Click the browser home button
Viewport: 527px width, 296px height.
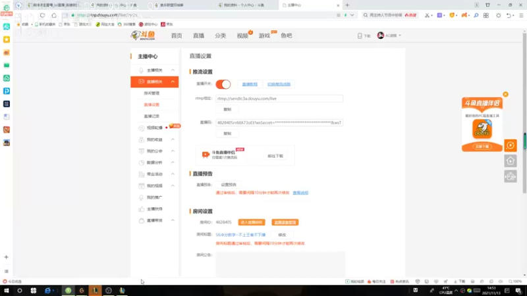pyautogui.click(x=54, y=15)
